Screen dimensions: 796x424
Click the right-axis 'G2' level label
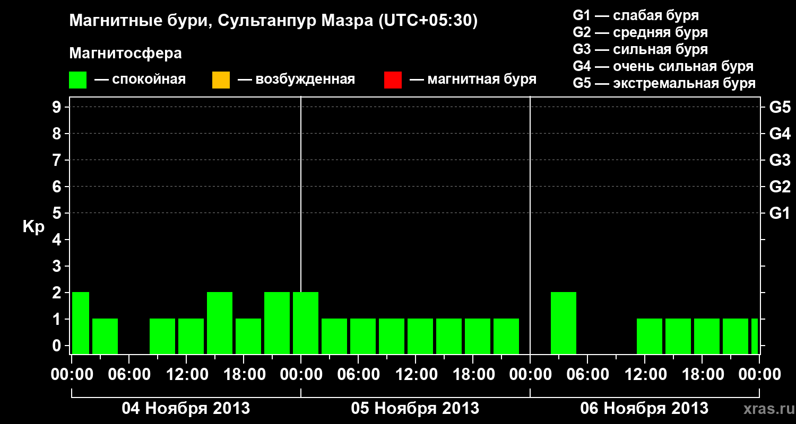[x=780, y=187]
